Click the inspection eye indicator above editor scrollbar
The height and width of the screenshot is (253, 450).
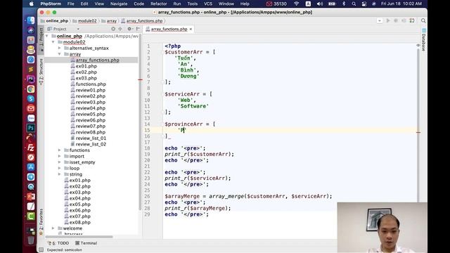click(x=418, y=45)
